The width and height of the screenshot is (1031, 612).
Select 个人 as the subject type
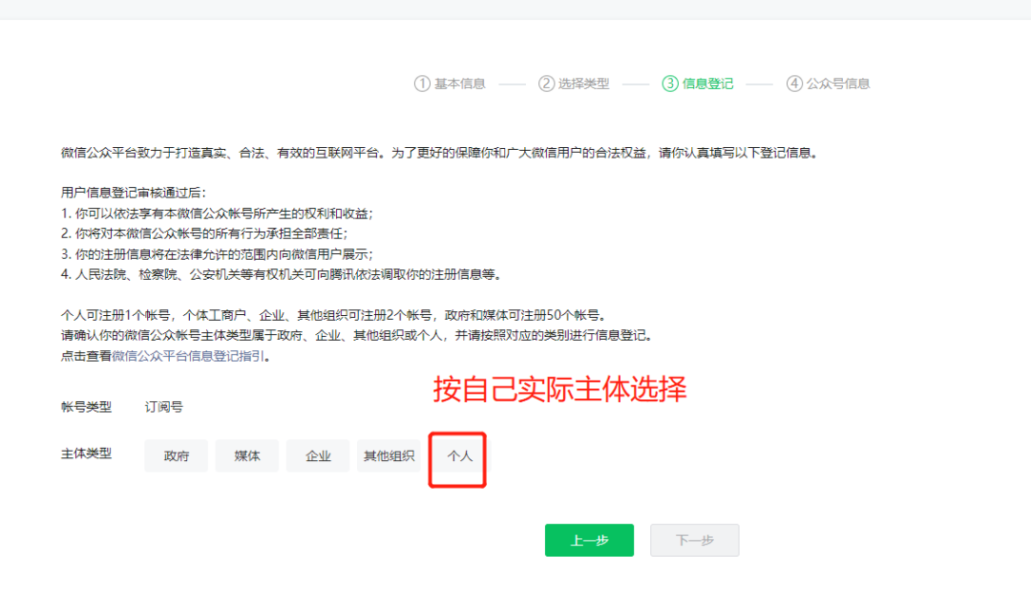[459, 455]
